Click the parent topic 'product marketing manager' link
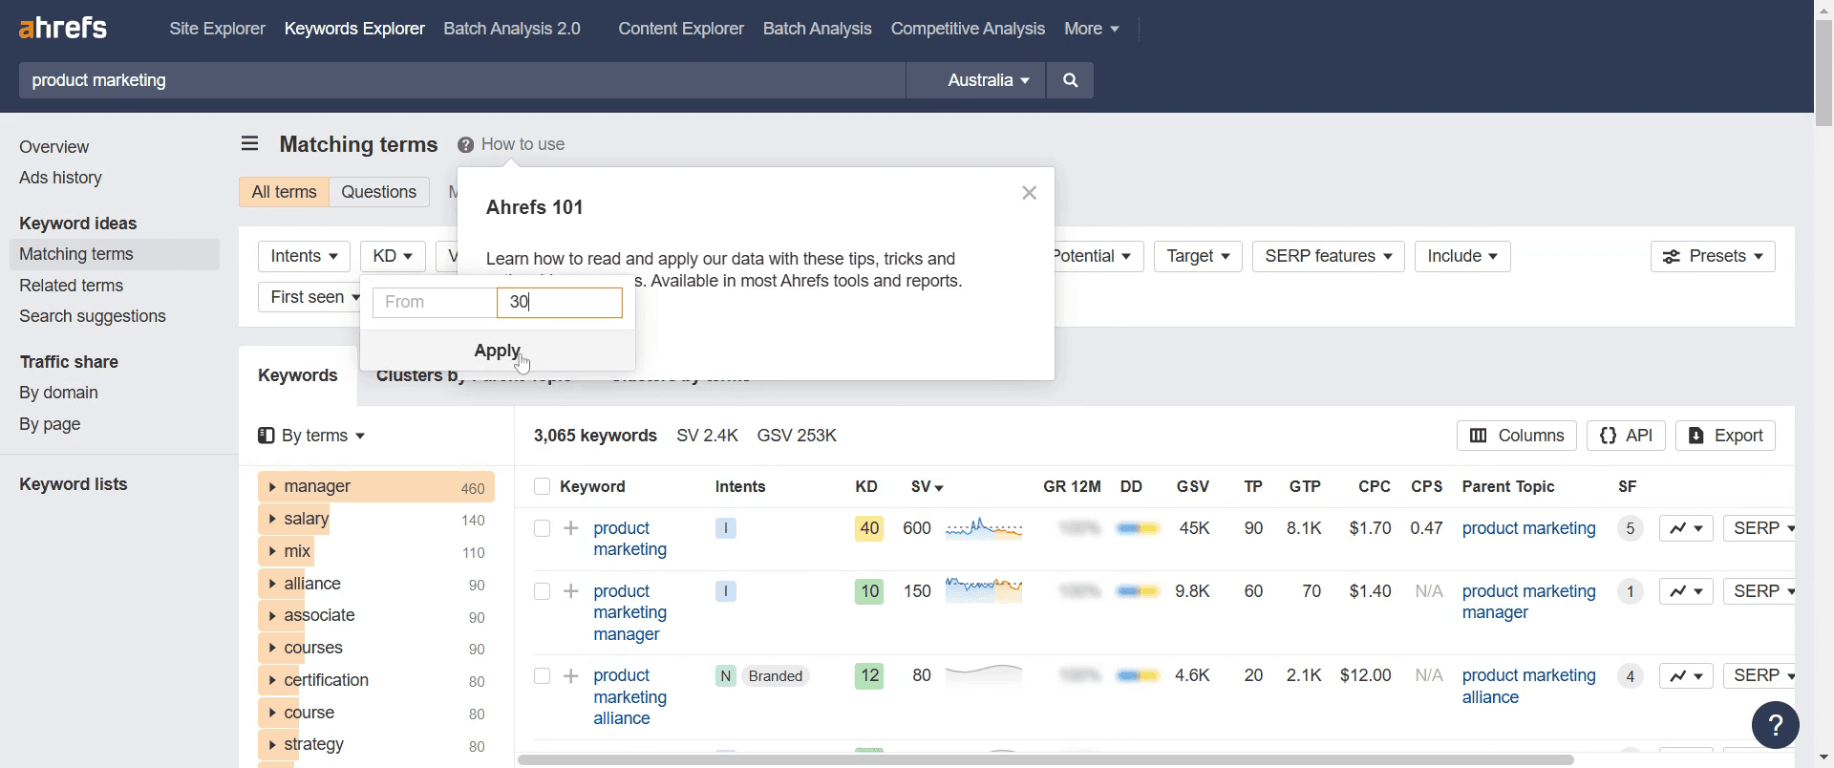The height and width of the screenshot is (768, 1834). (1528, 602)
